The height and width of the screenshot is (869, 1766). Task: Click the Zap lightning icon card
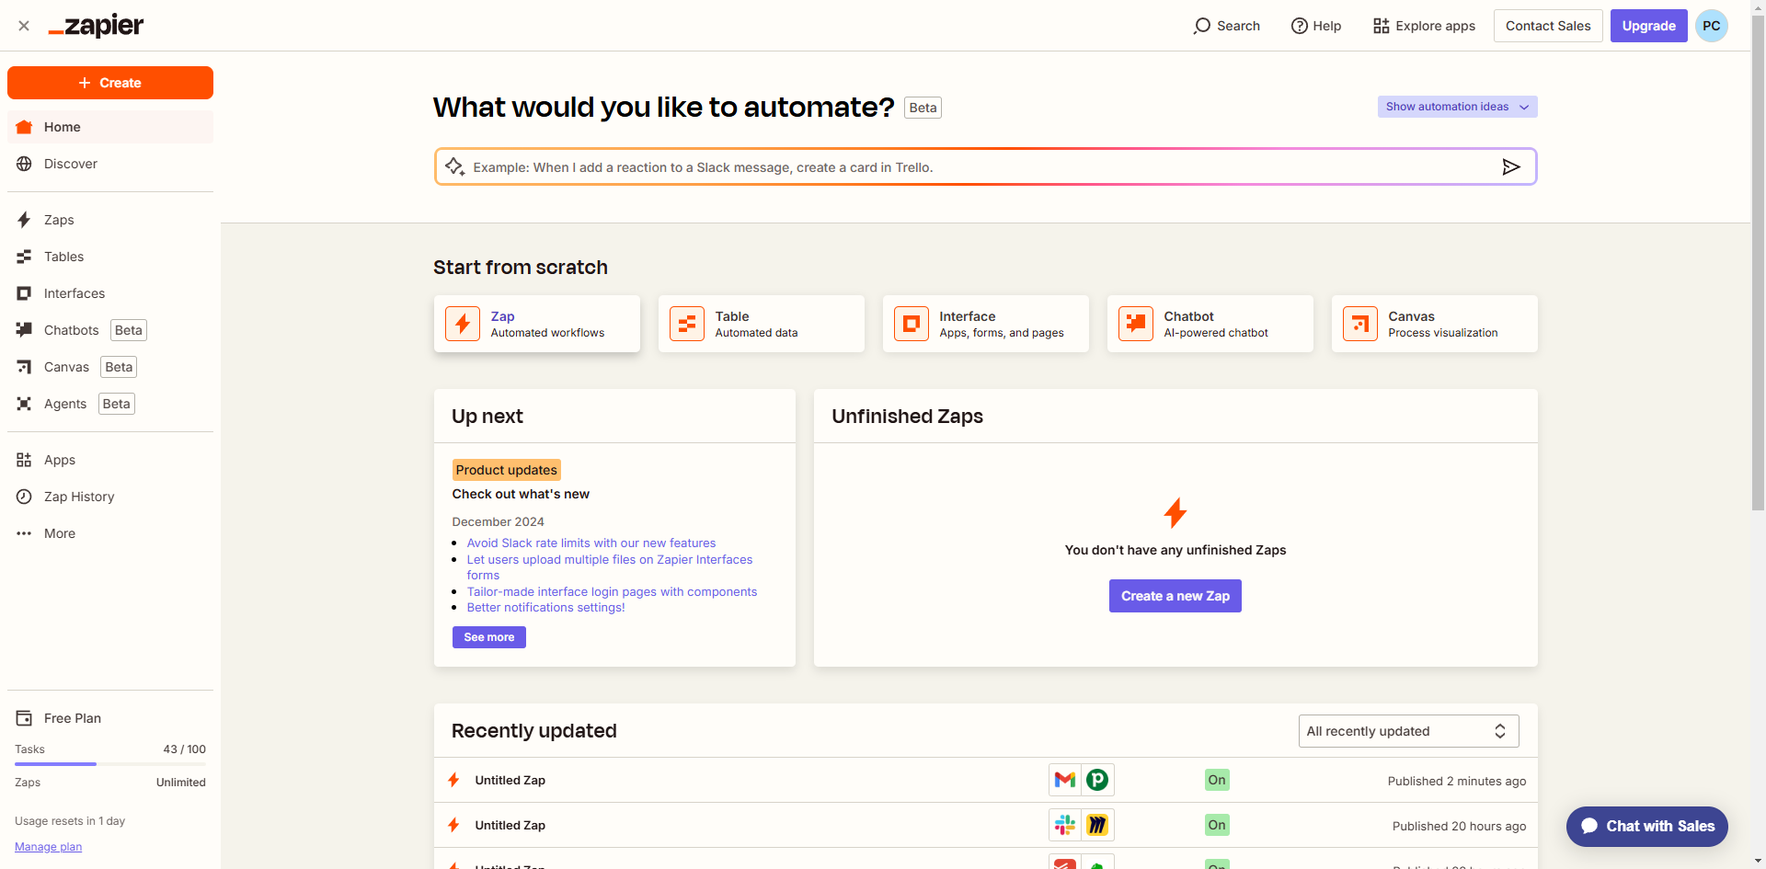(x=463, y=324)
